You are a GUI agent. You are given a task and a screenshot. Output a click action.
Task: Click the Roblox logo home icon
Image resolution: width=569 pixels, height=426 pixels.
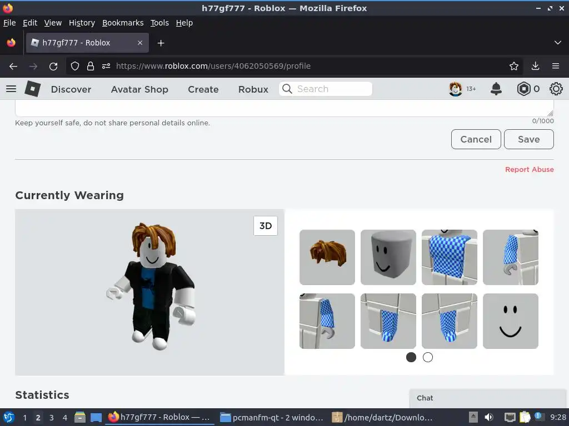tap(32, 89)
